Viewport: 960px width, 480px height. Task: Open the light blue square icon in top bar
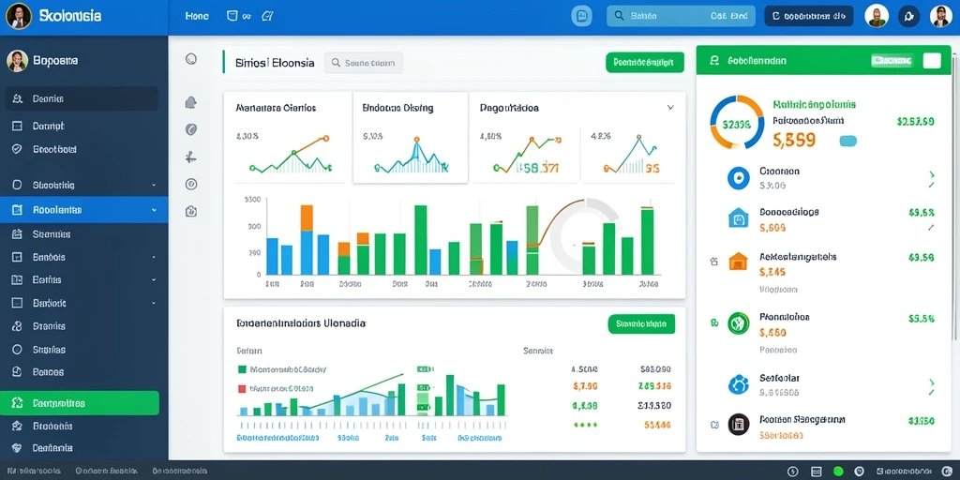[581, 16]
